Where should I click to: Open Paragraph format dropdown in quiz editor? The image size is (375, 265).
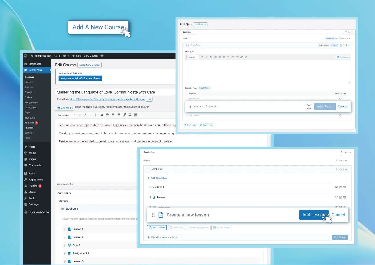click(x=192, y=57)
